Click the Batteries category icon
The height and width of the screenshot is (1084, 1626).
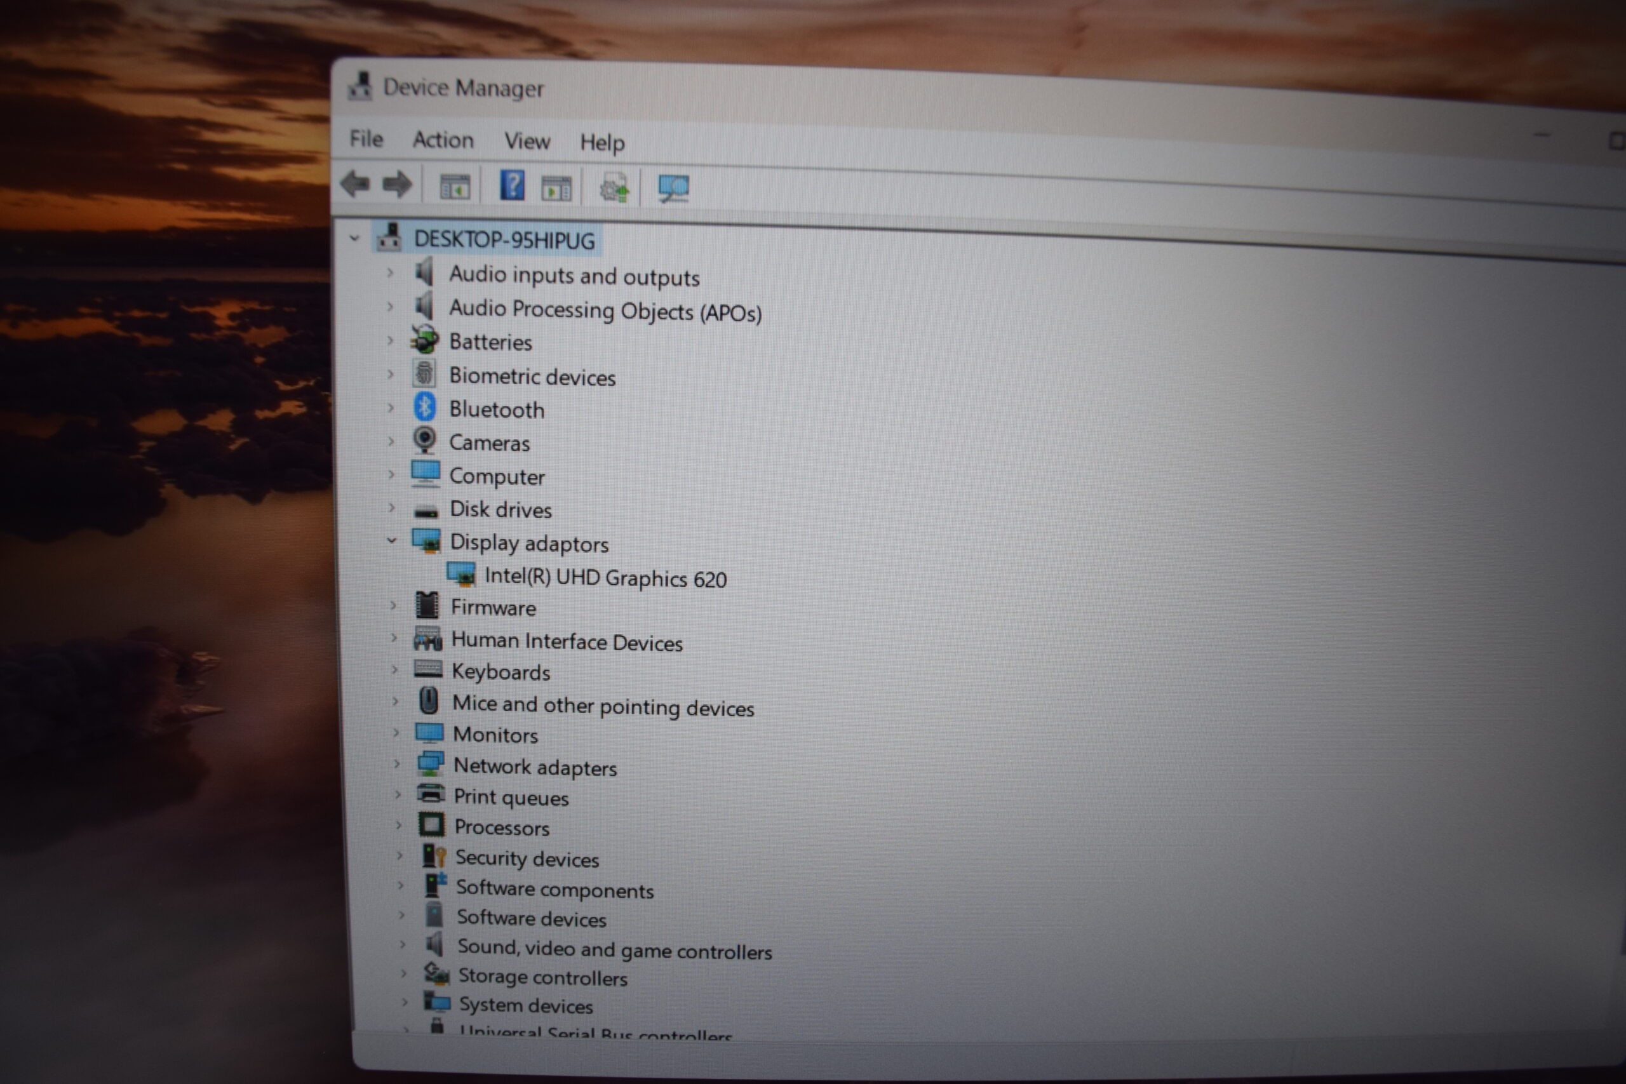[424, 340]
